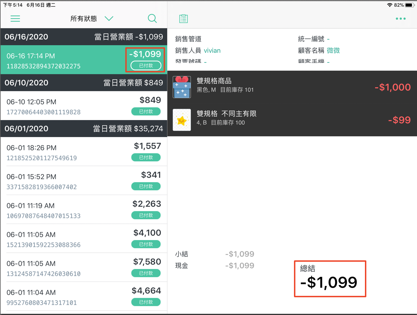Open order 06-01 11:19 AM
The height and width of the screenshot is (315, 417).
[84, 210]
